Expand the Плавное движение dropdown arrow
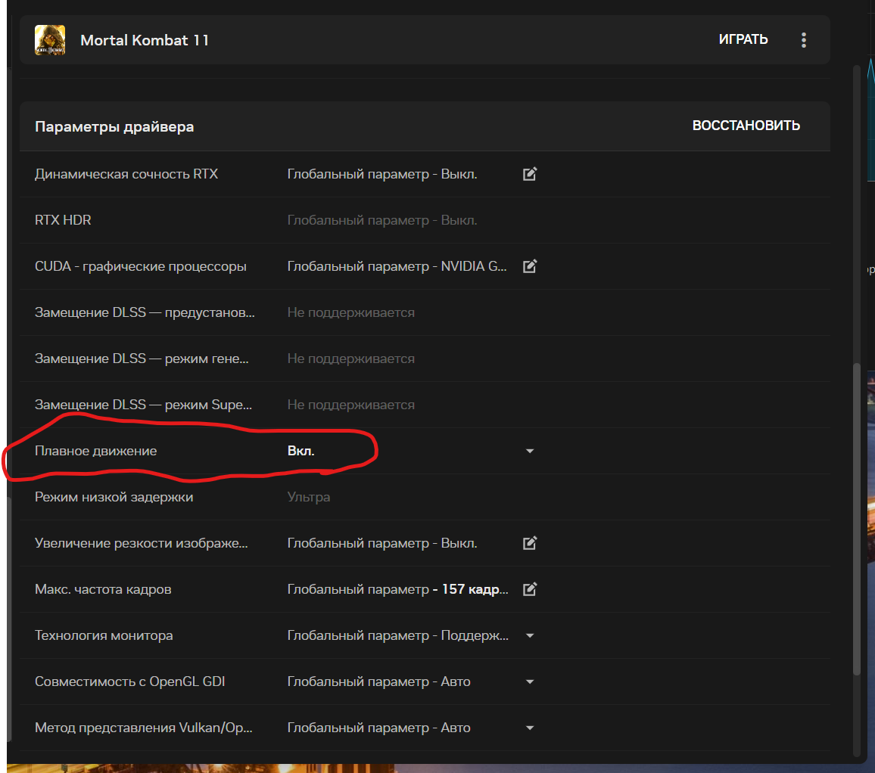Viewport: 875px width, 773px height. click(530, 451)
